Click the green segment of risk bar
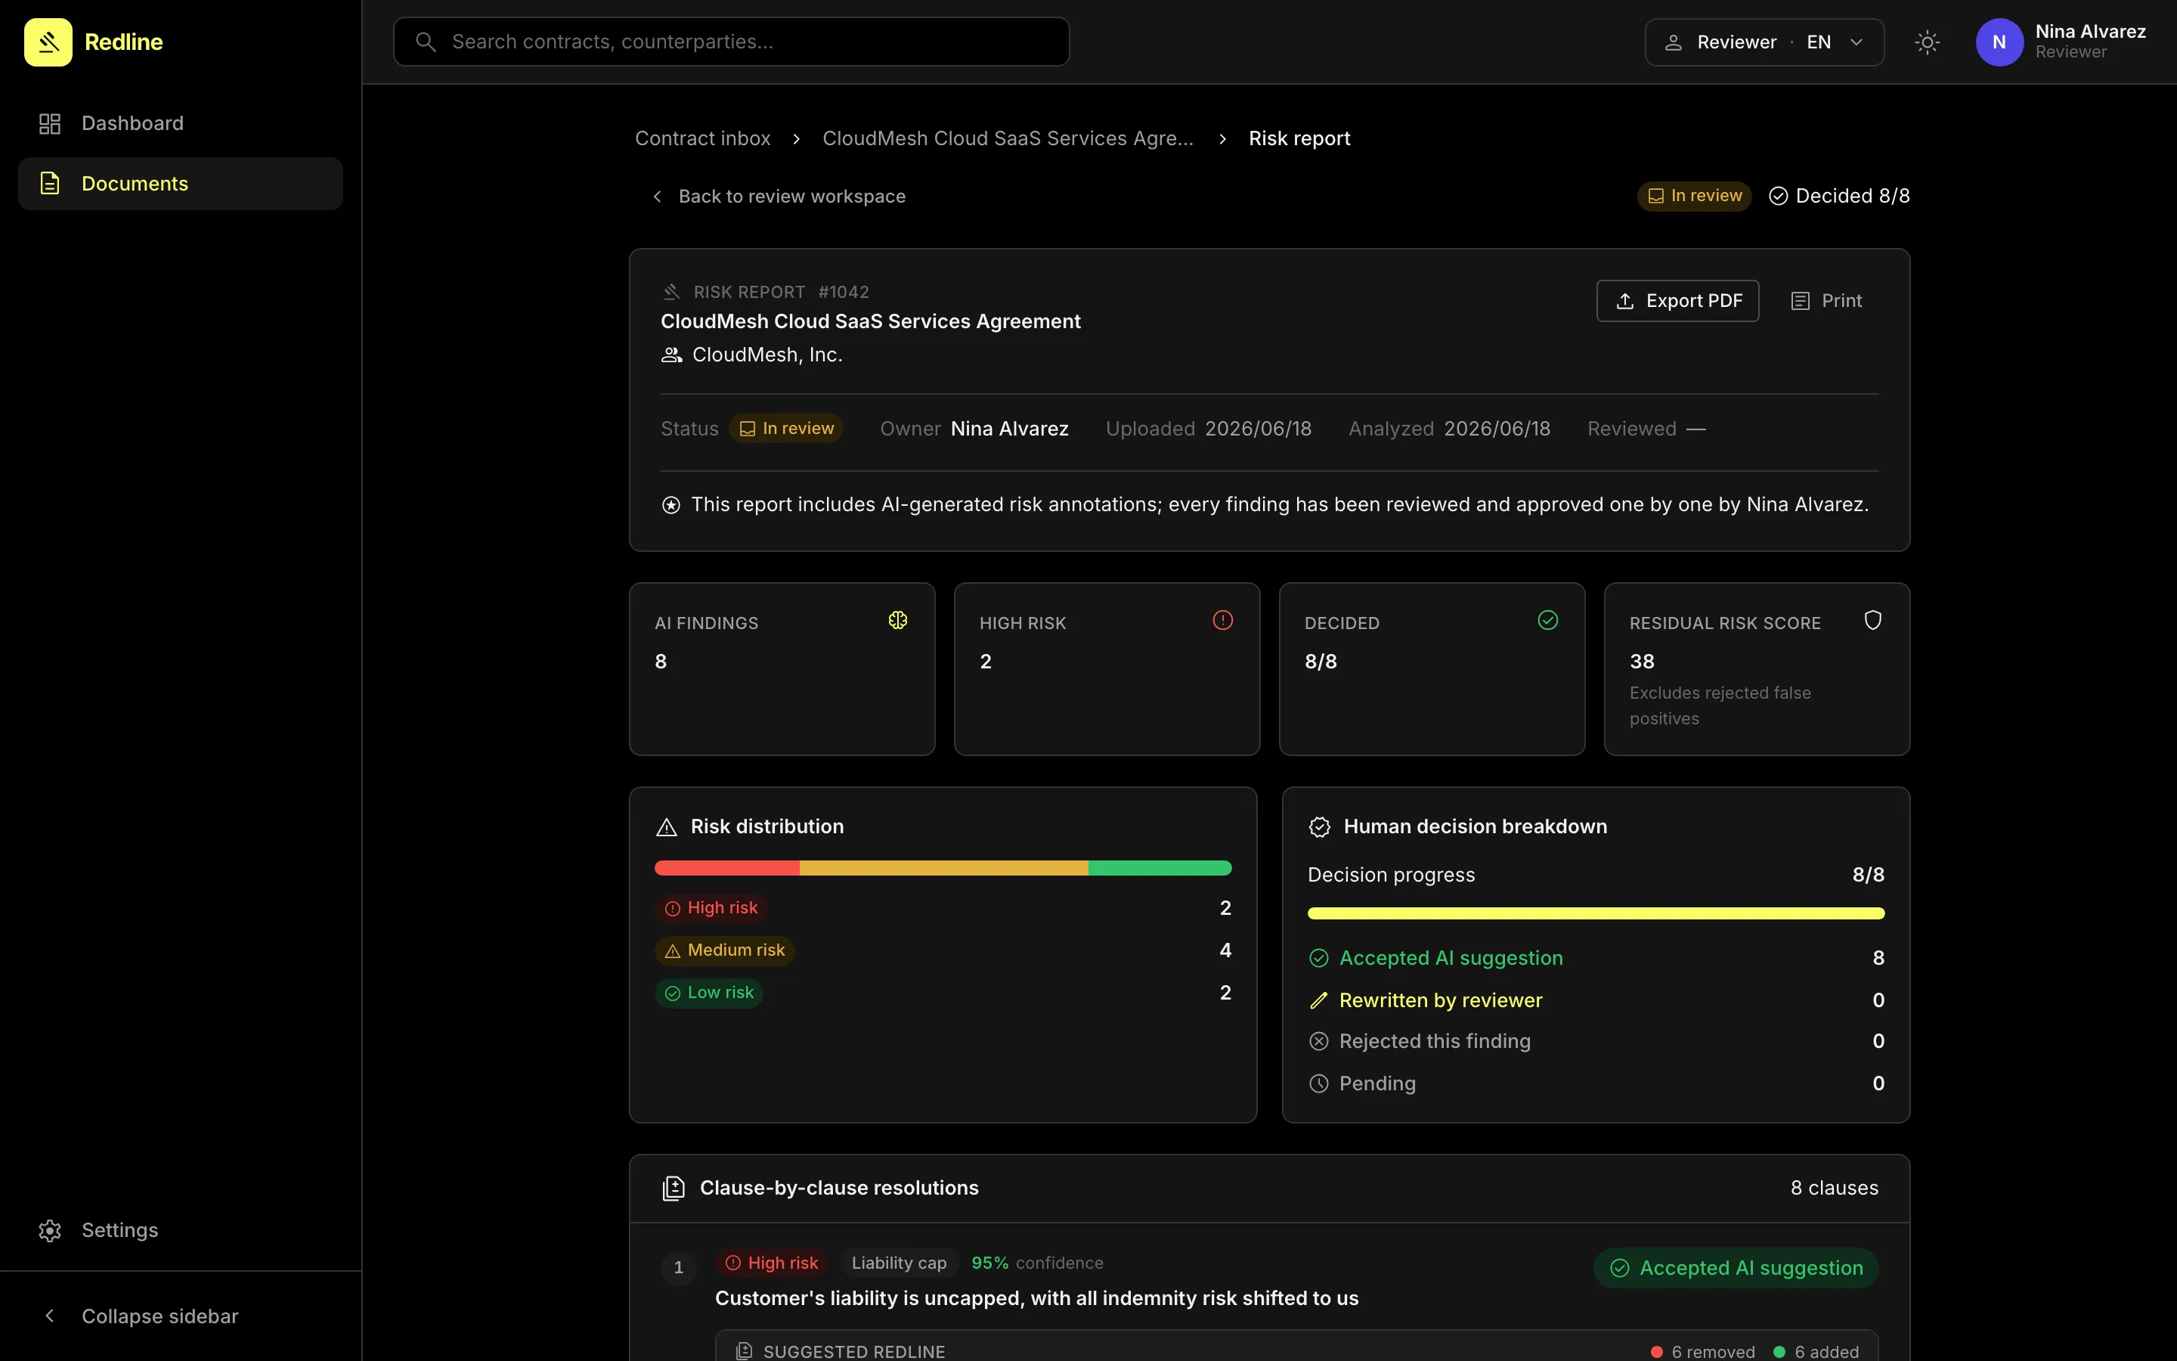This screenshot has height=1361, width=2177. [1160, 868]
